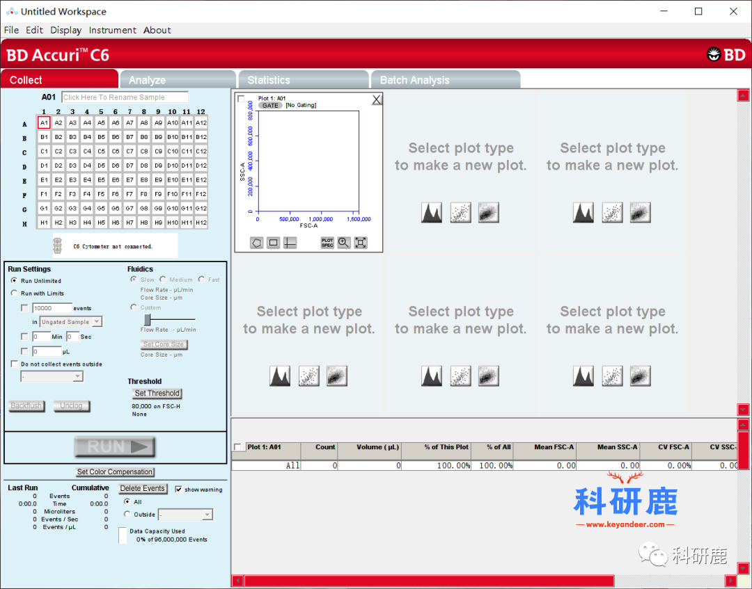Open the Instrument menu

(x=112, y=30)
